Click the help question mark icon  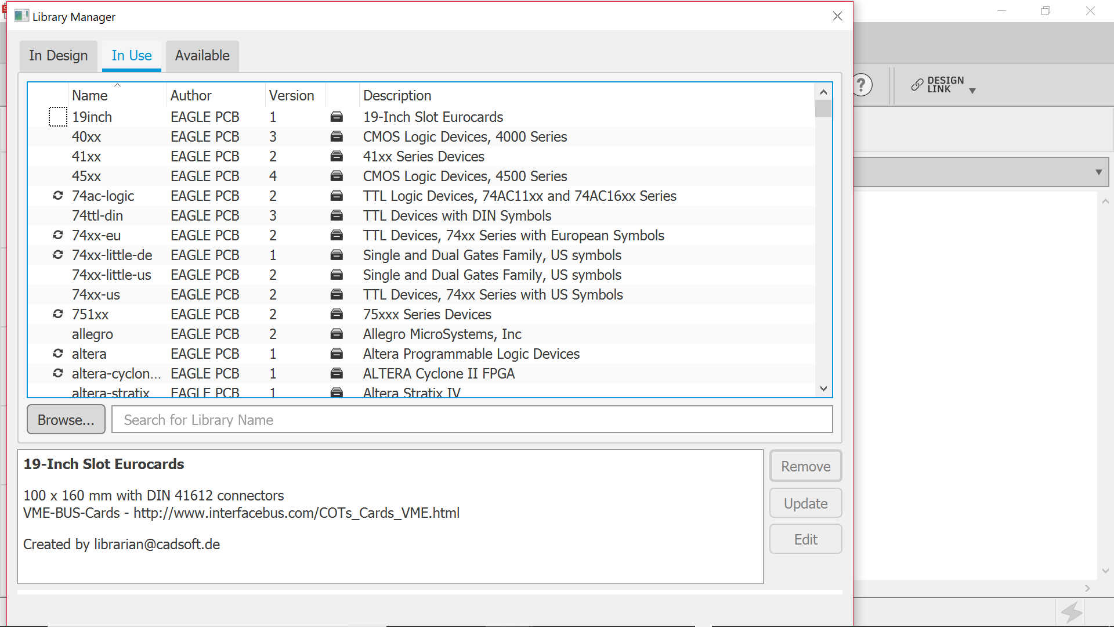(862, 85)
